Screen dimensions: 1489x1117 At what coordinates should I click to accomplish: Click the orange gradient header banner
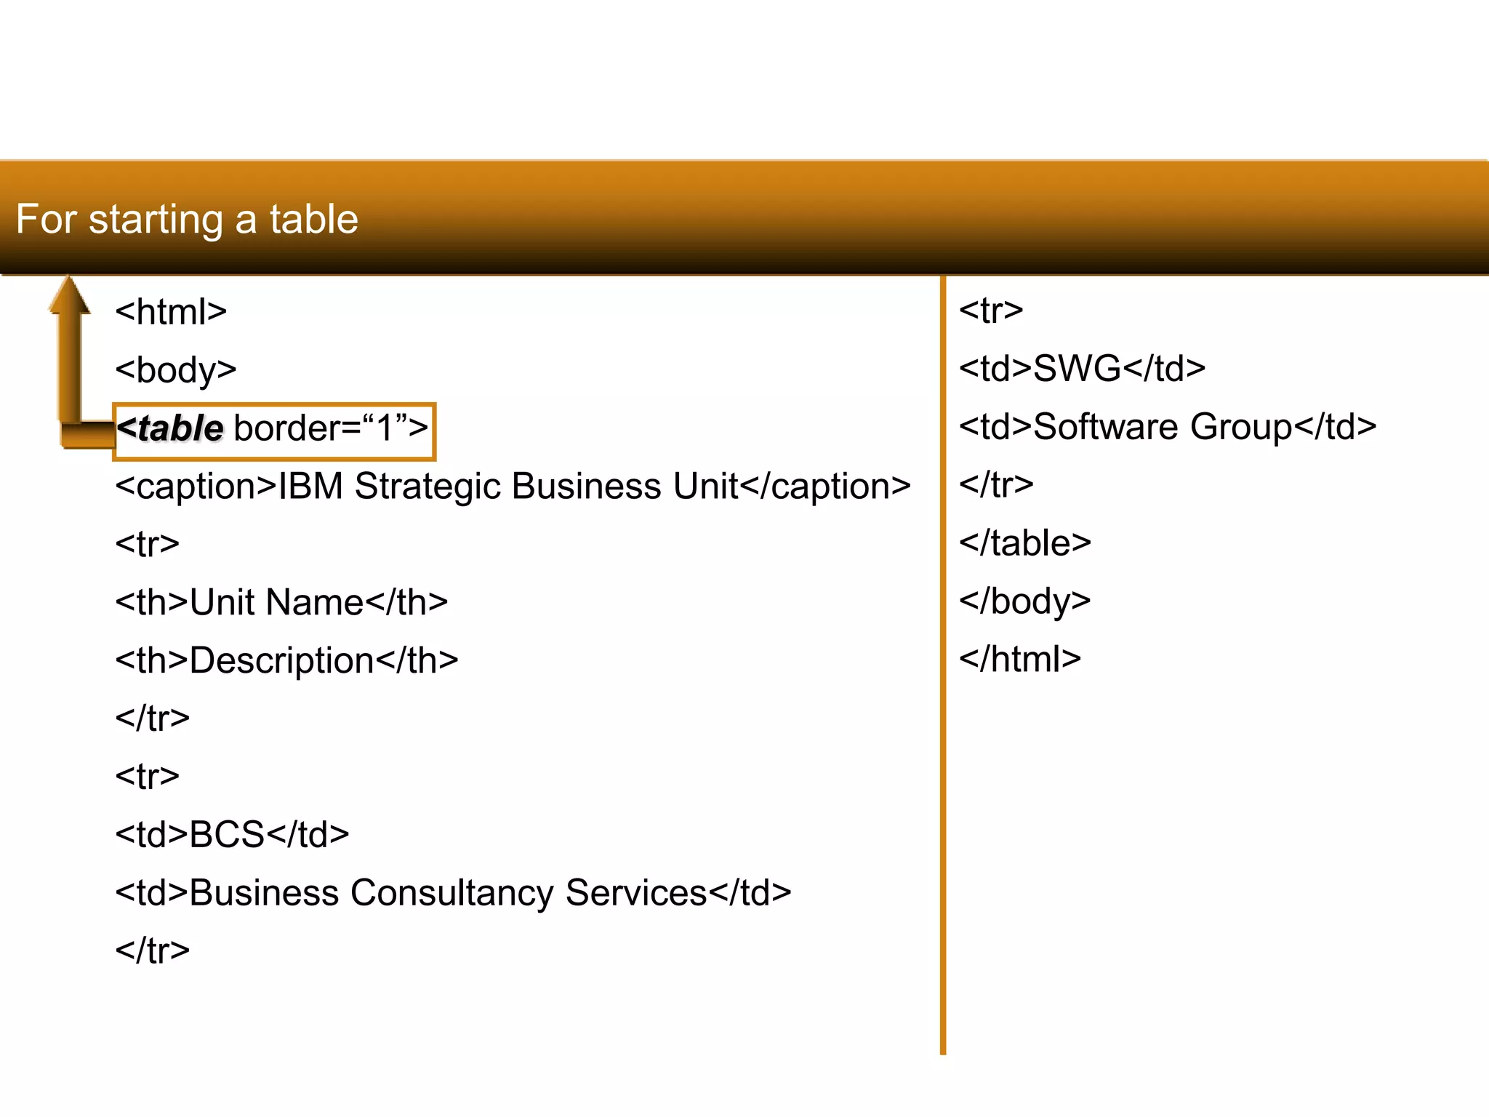click(872, 218)
